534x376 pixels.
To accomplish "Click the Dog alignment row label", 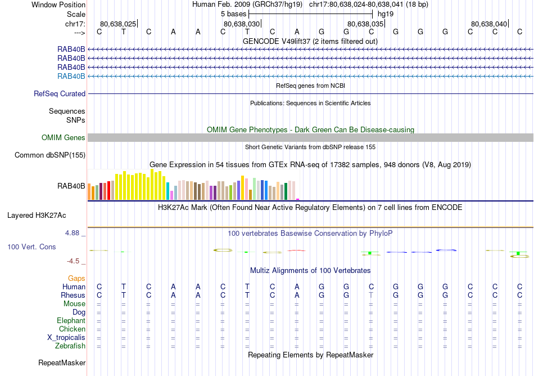I will coord(79,312).
